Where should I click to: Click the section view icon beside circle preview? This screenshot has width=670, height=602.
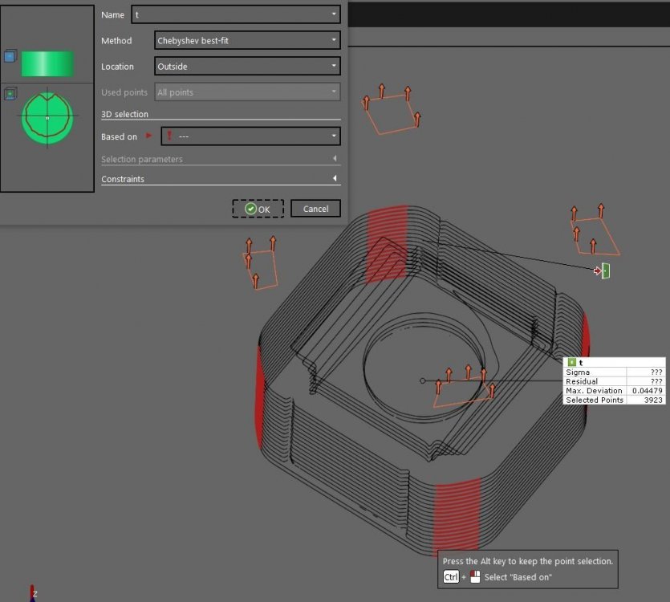tap(10, 94)
